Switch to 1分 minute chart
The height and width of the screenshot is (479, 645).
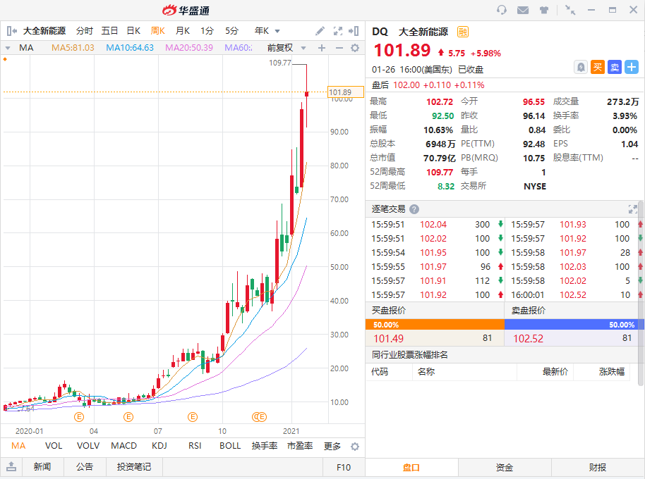click(x=207, y=31)
